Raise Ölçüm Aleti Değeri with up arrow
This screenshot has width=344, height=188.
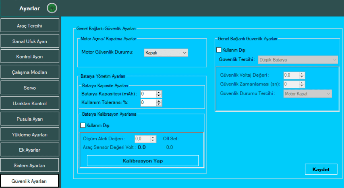click(x=153, y=137)
